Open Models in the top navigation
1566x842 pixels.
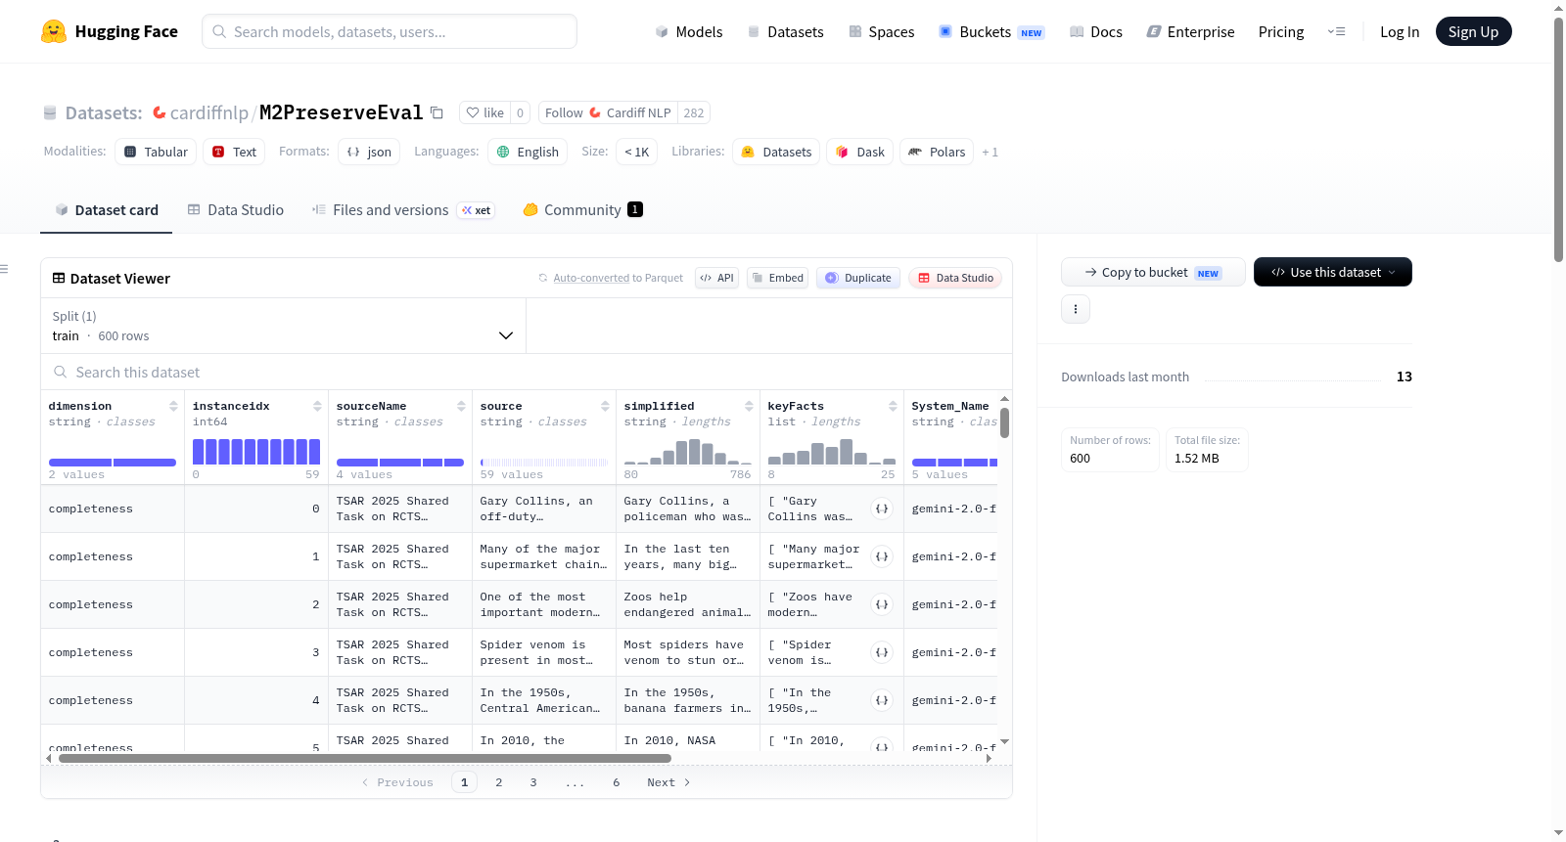coord(689,31)
